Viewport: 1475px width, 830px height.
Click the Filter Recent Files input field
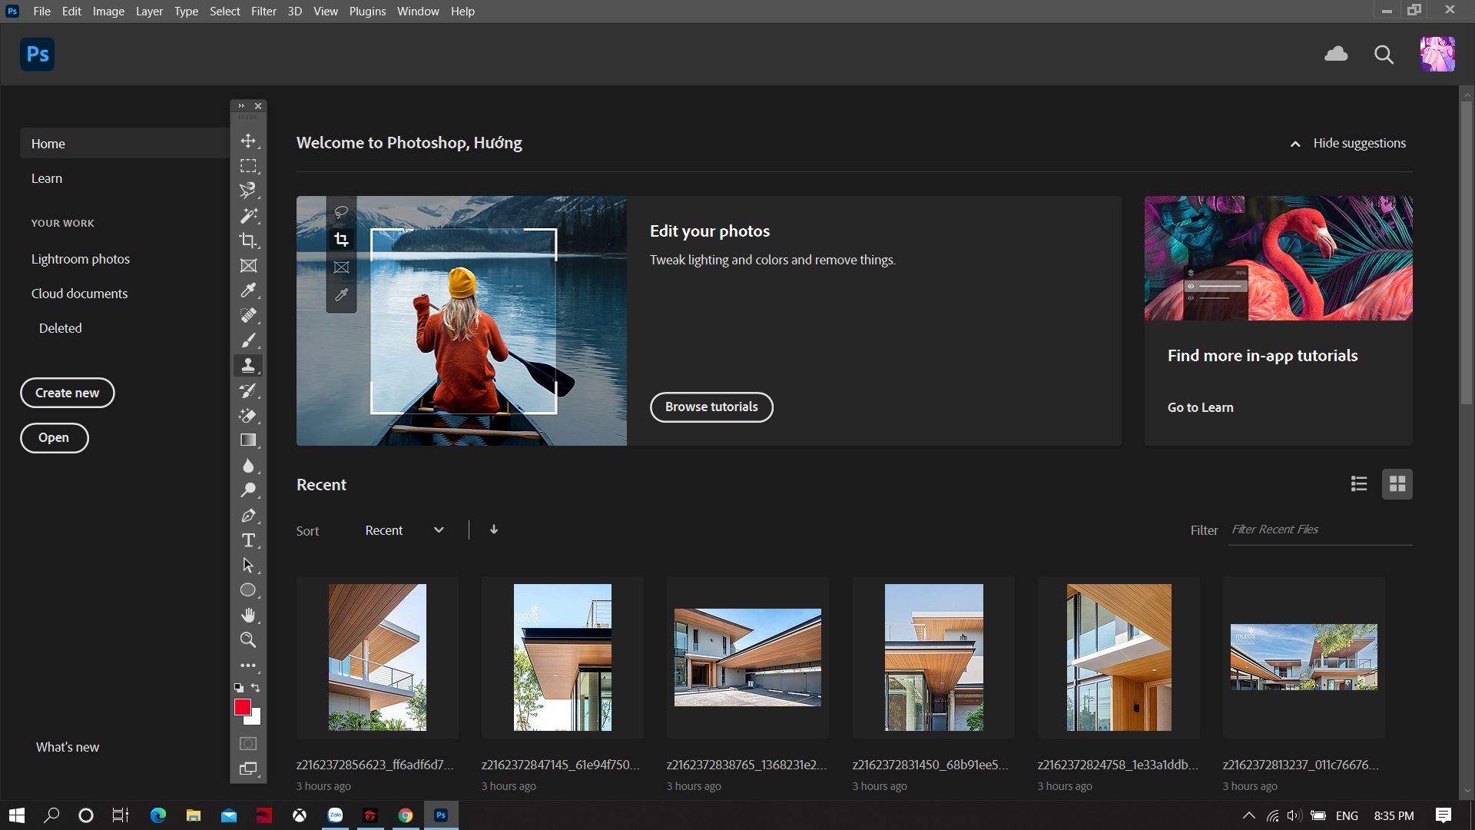(1318, 530)
